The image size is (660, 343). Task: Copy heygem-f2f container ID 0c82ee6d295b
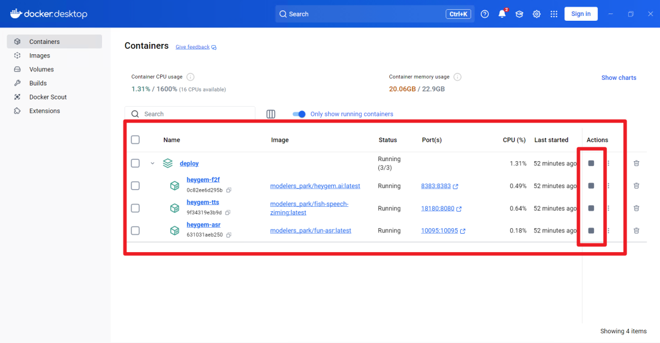229,190
